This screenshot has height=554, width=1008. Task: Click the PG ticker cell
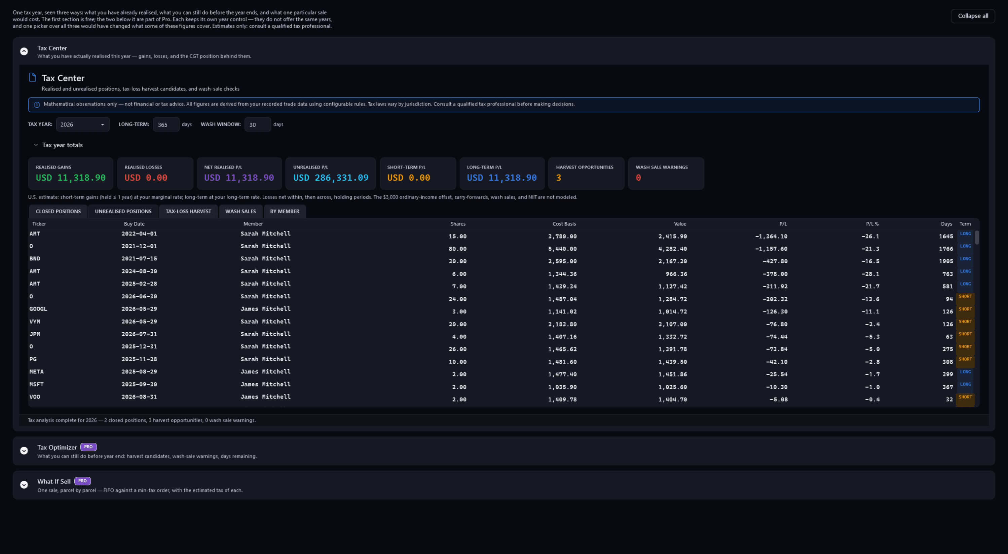[33, 359]
